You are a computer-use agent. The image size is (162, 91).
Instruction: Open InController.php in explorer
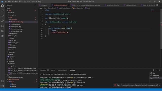16,27
